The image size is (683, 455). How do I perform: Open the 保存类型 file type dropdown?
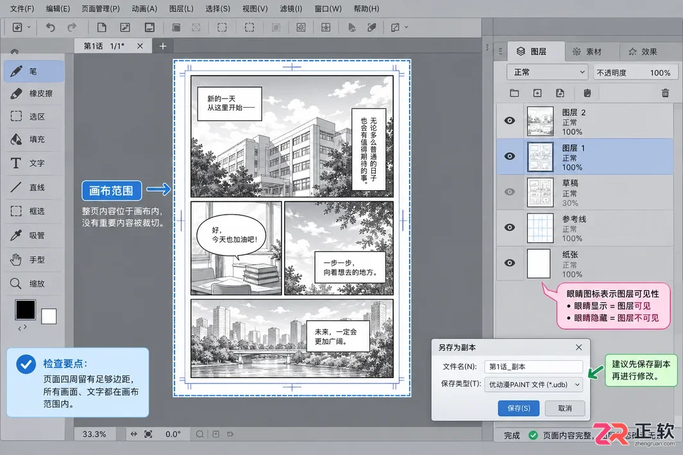coord(534,385)
